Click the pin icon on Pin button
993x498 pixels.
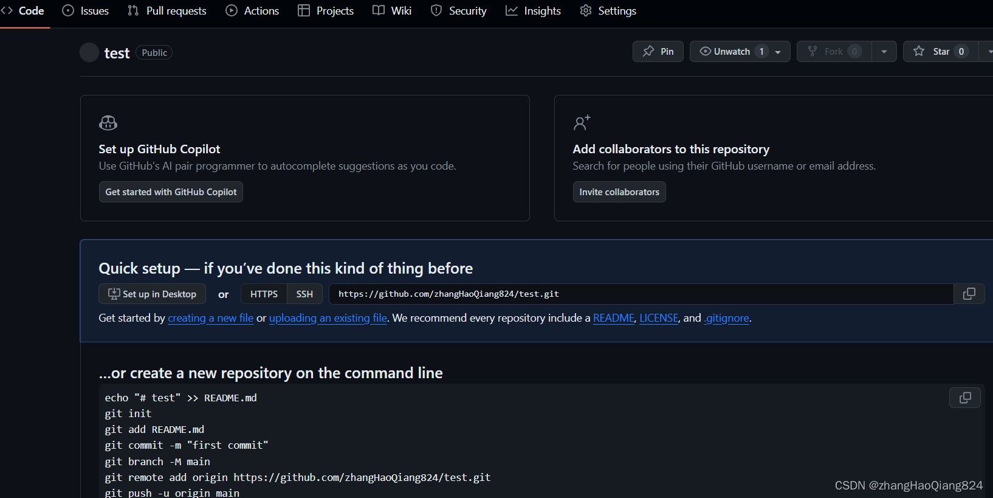(x=648, y=52)
